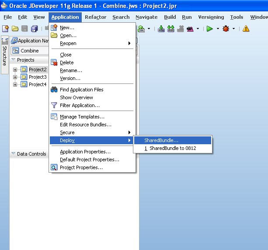The width and height of the screenshot is (268, 250).
Task: Click the Save All toolbar icon
Action: click(x=35, y=28)
